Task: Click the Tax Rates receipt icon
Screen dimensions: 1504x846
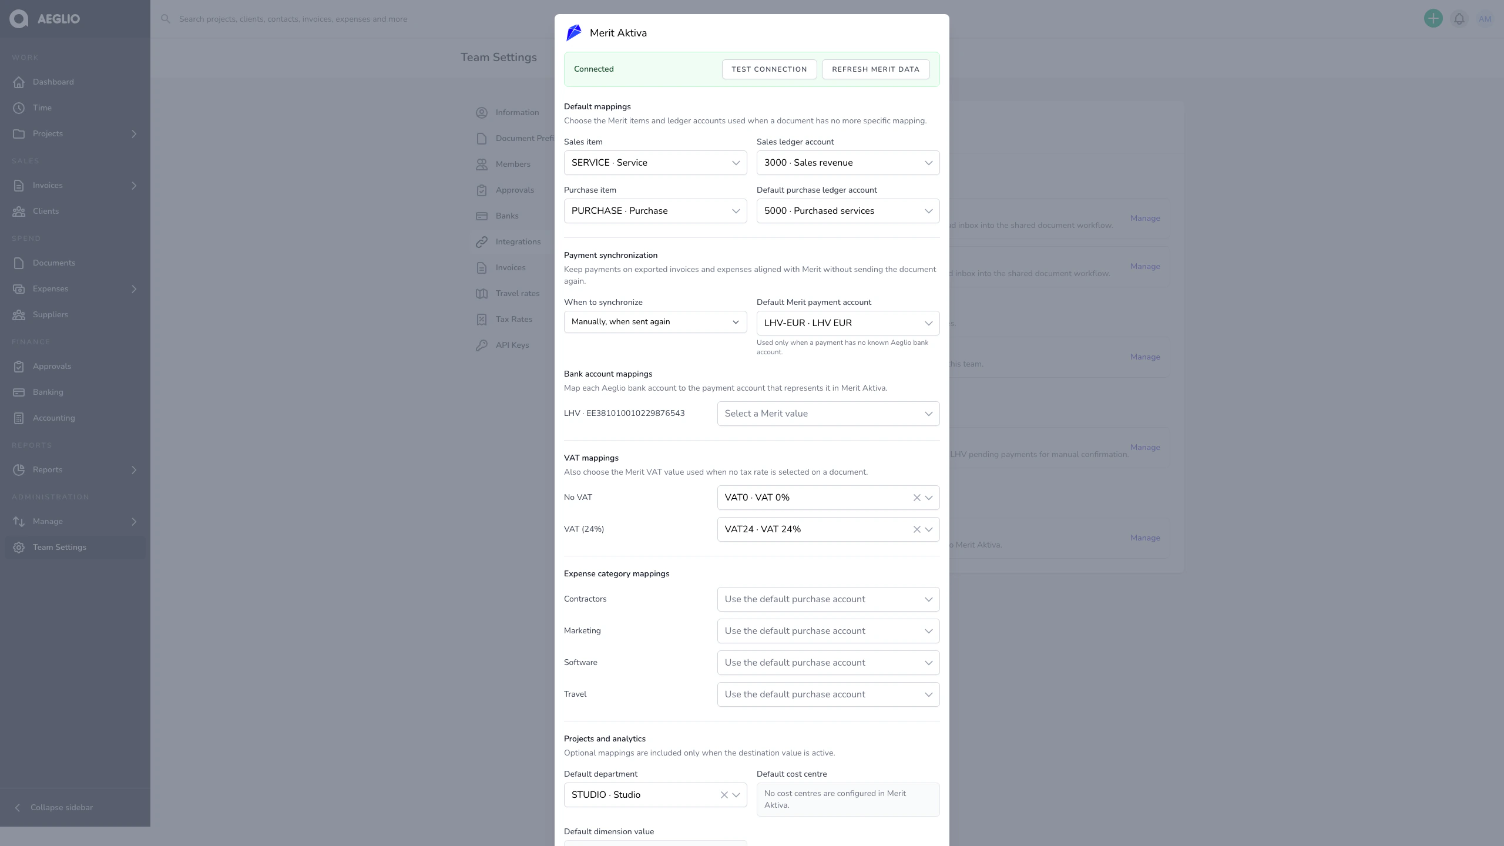Action: 482,320
